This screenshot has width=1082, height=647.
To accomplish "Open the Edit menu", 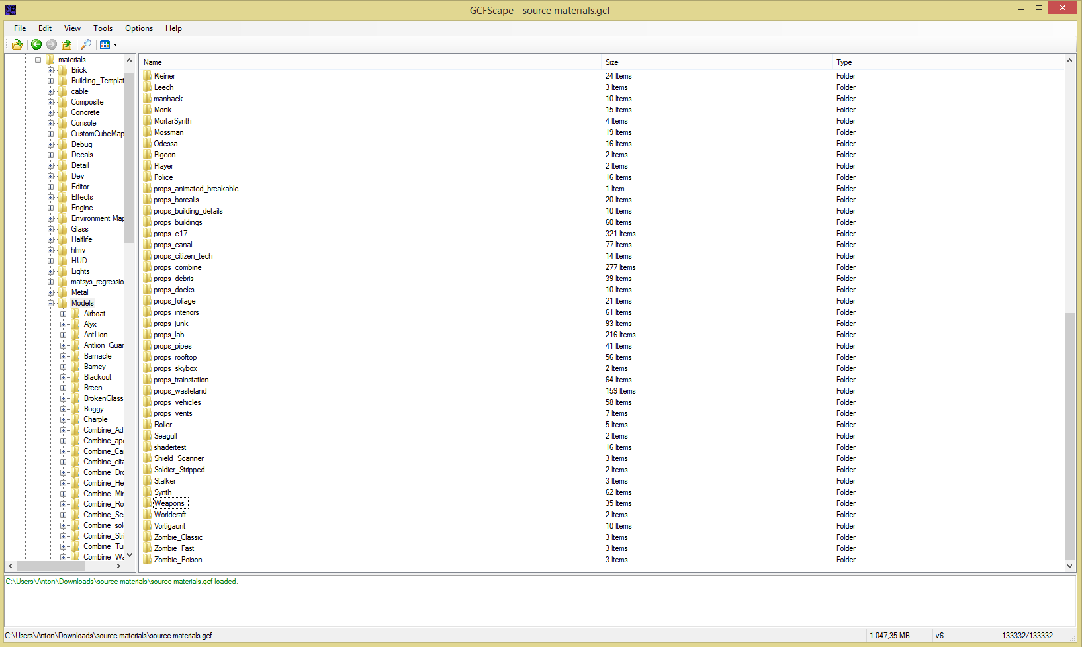I will click(45, 28).
